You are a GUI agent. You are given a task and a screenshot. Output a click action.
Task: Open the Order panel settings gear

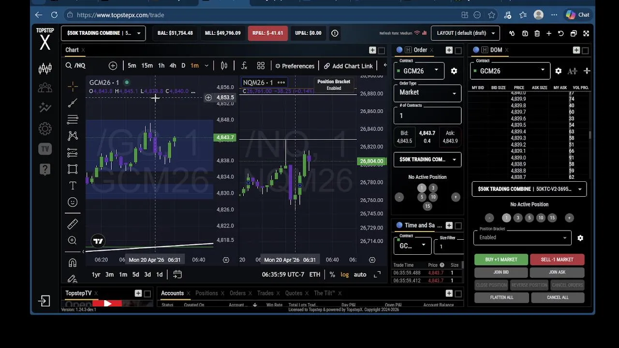[x=454, y=71]
